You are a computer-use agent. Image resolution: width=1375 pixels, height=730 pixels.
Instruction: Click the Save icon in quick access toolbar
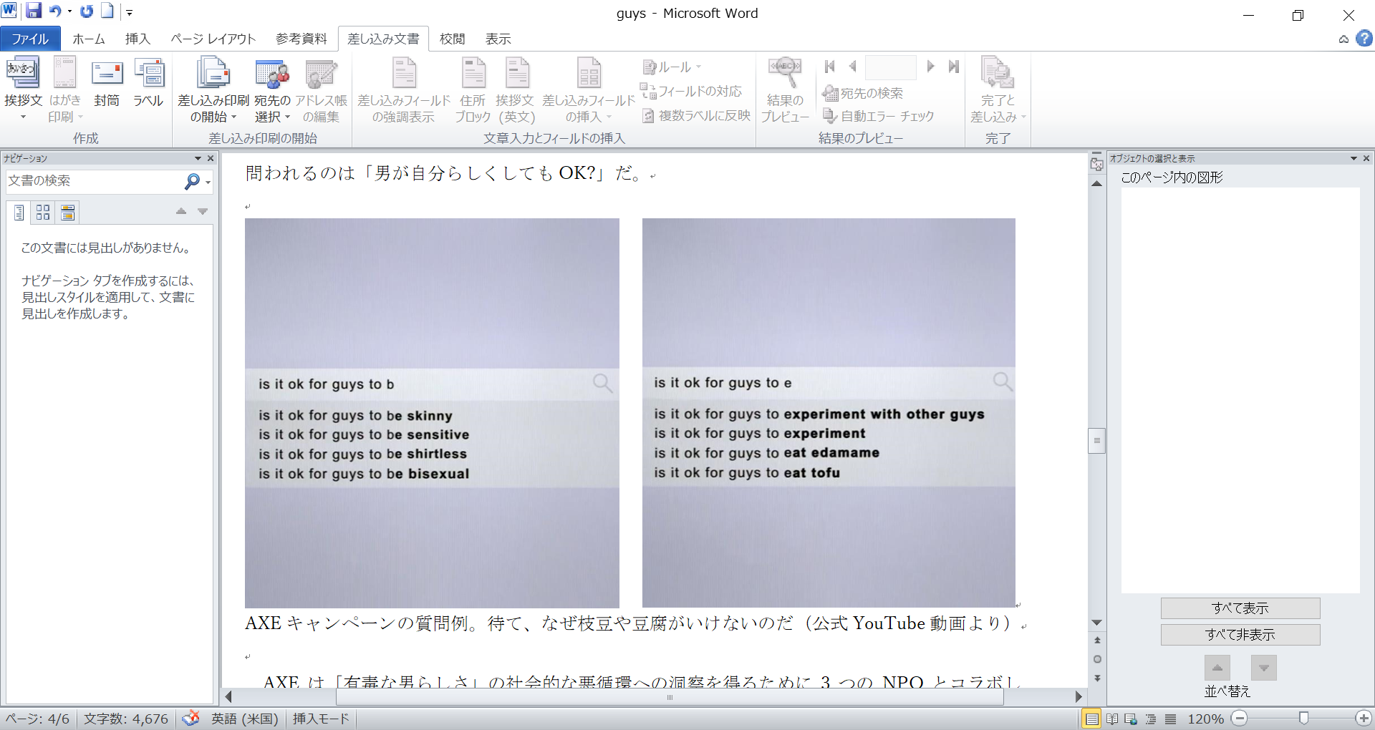(x=34, y=11)
